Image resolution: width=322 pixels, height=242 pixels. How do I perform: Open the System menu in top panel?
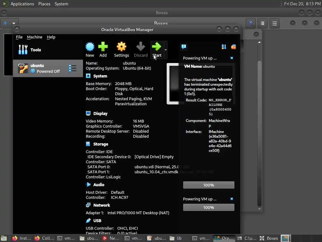point(61,4)
